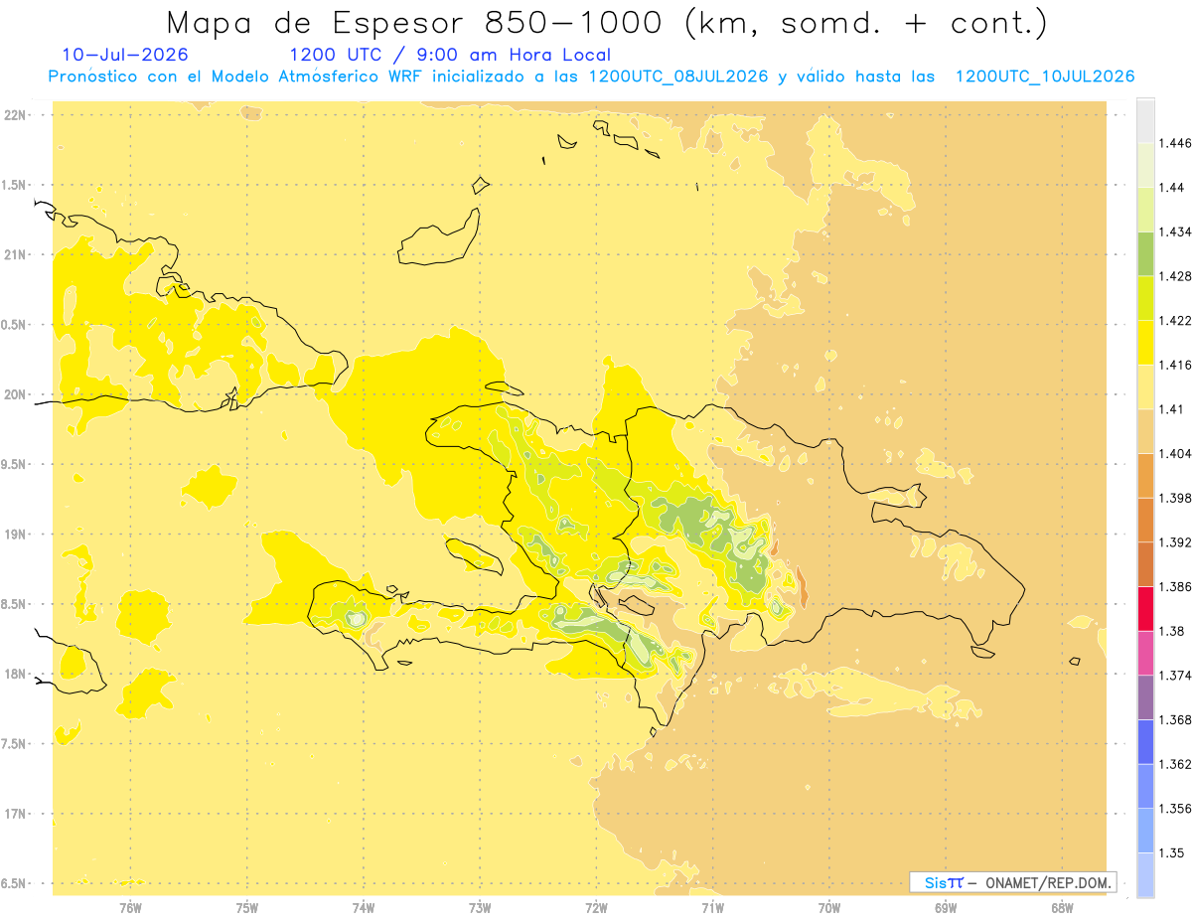Pick the red legend swatch between 1.38 and 1.386
1192x921 pixels.
1145,608
